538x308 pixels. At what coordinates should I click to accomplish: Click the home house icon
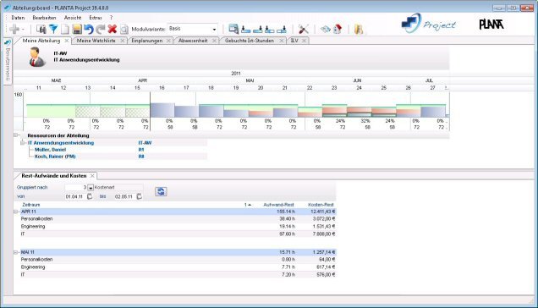[338, 29]
